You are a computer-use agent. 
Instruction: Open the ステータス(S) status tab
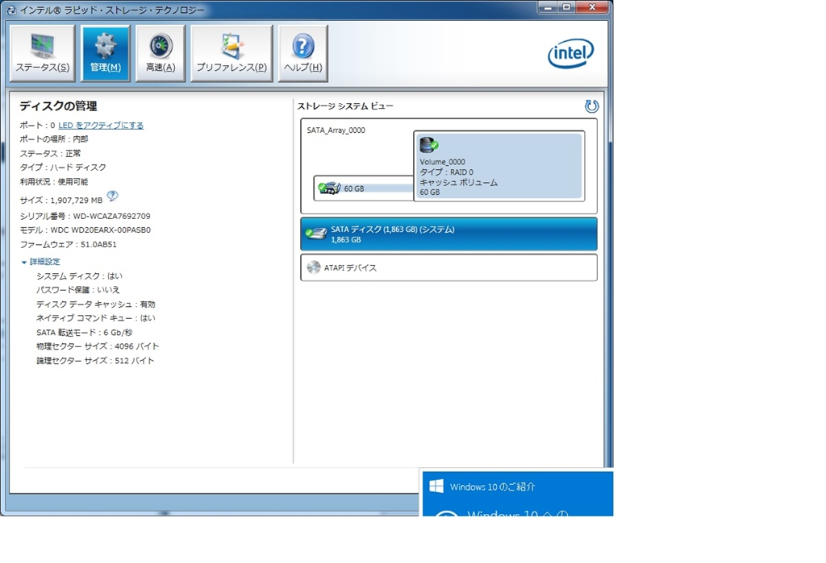(x=42, y=54)
